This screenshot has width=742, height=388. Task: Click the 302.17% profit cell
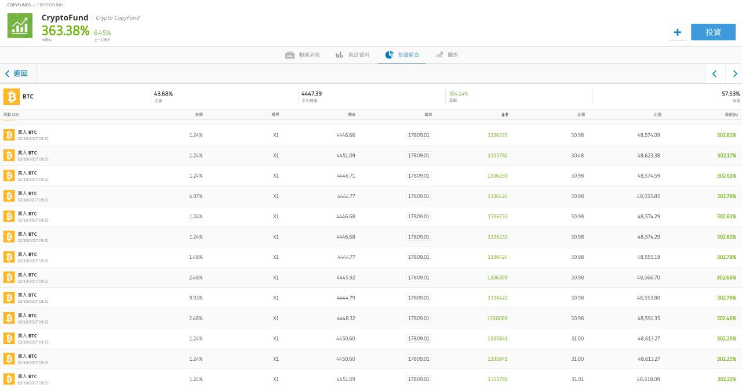(x=726, y=155)
